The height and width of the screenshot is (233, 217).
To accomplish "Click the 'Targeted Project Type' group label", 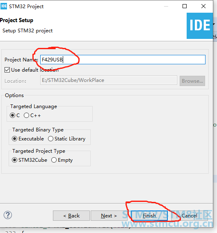I will pos(39,151).
